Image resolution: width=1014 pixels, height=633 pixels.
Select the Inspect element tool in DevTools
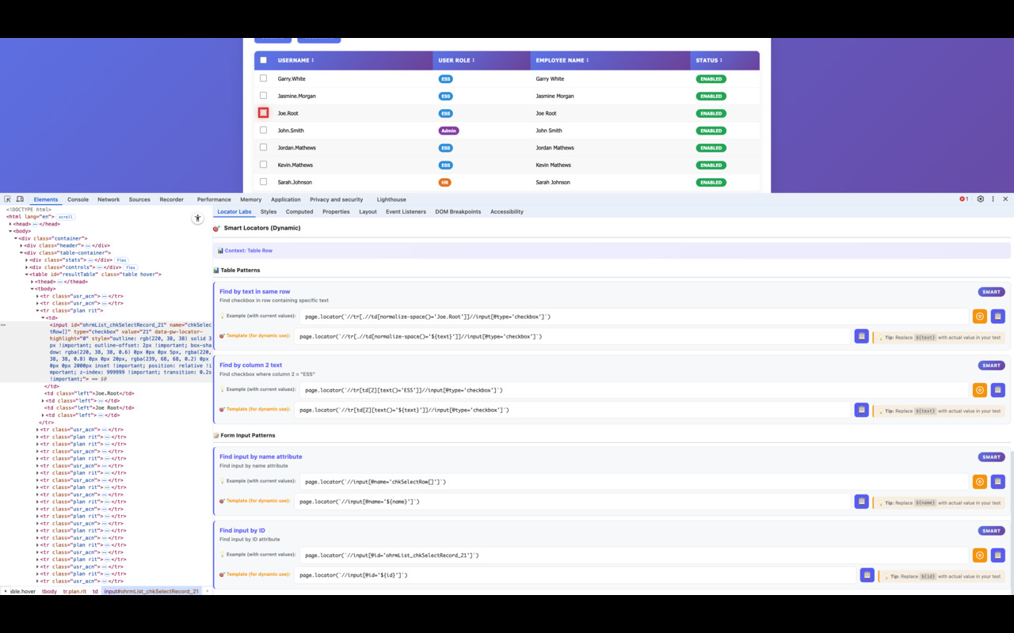8,199
